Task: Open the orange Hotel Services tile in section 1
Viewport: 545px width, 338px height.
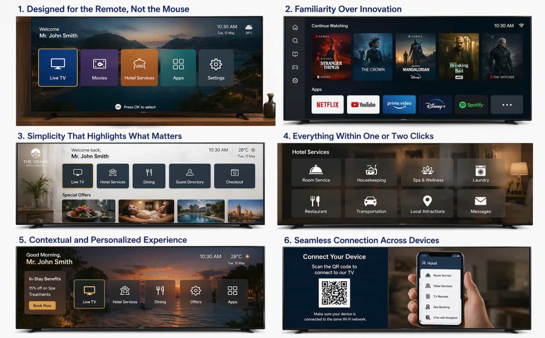Action: coord(139,68)
